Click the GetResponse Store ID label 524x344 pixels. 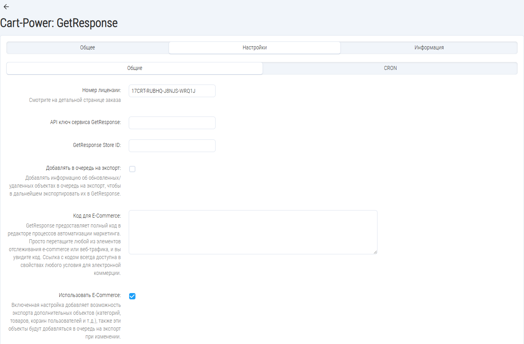pyautogui.click(x=97, y=145)
